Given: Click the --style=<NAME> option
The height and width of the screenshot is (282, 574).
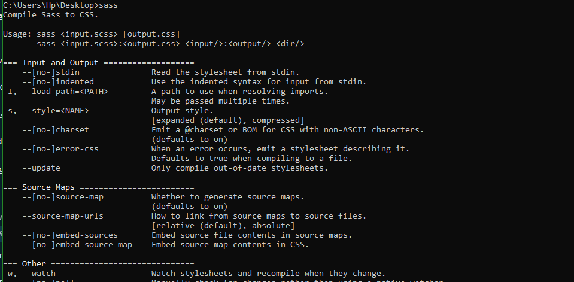Looking at the screenshot, I should tap(60, 111).
